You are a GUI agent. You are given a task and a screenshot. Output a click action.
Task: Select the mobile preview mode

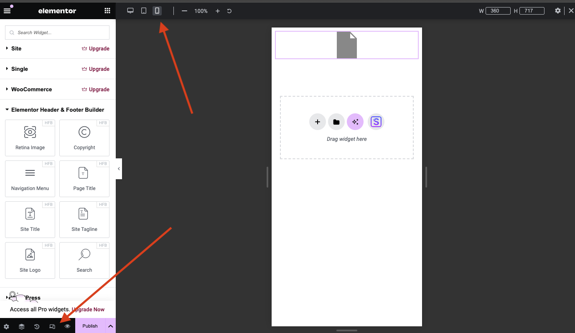[157, 11]
